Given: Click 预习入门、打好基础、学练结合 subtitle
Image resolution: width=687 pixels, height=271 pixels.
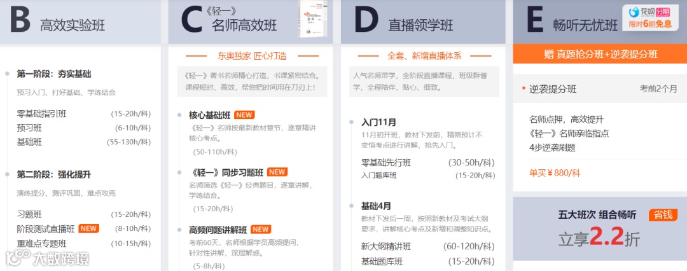Looking at the screenshot, I should (x=66, y=92).
